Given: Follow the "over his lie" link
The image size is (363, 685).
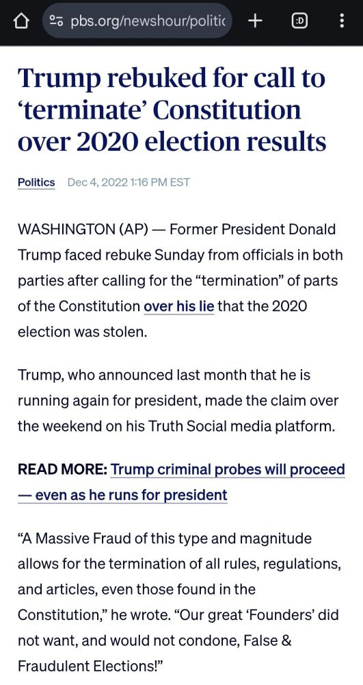Looking at the screenshot, I should coord(178,306).
